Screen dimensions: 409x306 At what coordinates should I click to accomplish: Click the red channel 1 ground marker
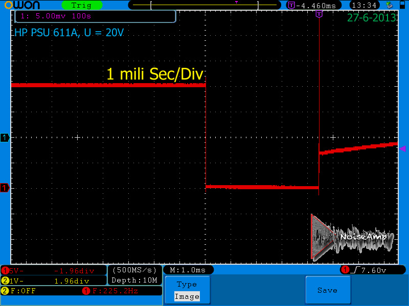(x=5, y=188)
